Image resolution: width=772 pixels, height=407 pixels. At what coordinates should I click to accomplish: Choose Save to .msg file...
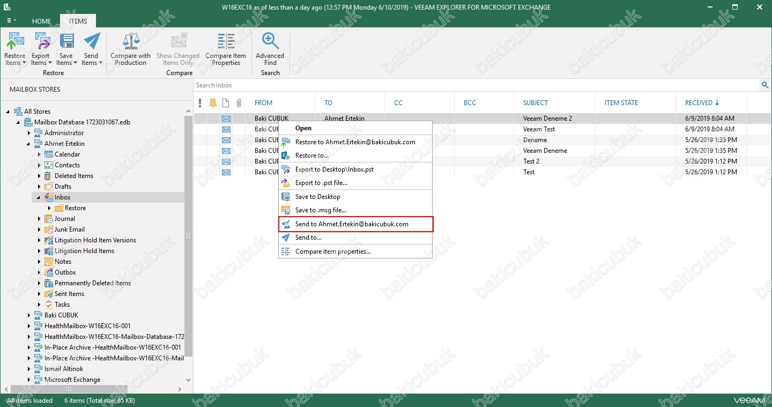point(355,210)
